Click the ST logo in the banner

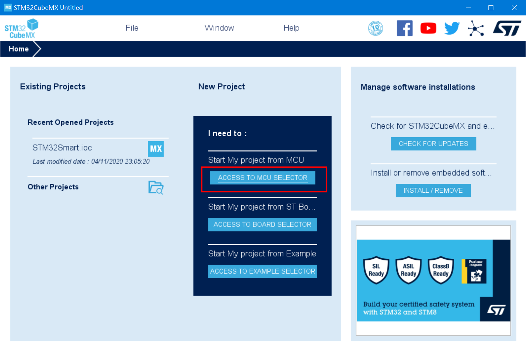496,310
